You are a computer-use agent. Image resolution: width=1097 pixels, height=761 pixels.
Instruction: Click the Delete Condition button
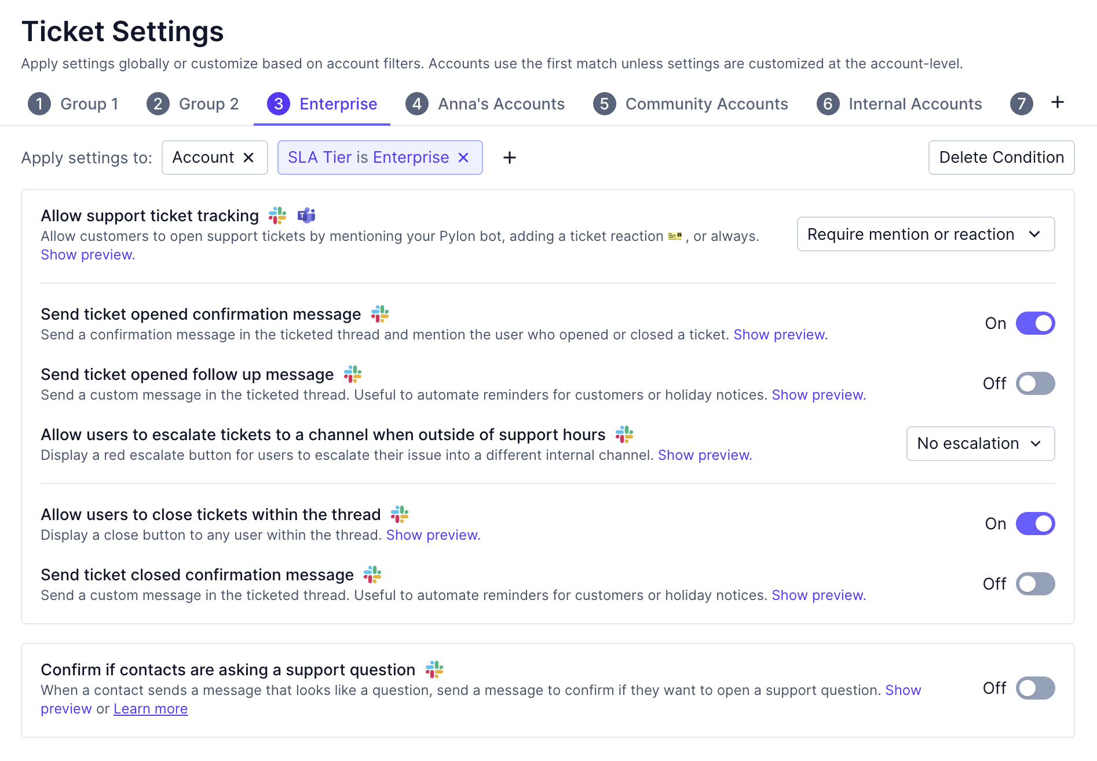(x=1001, y=158)
